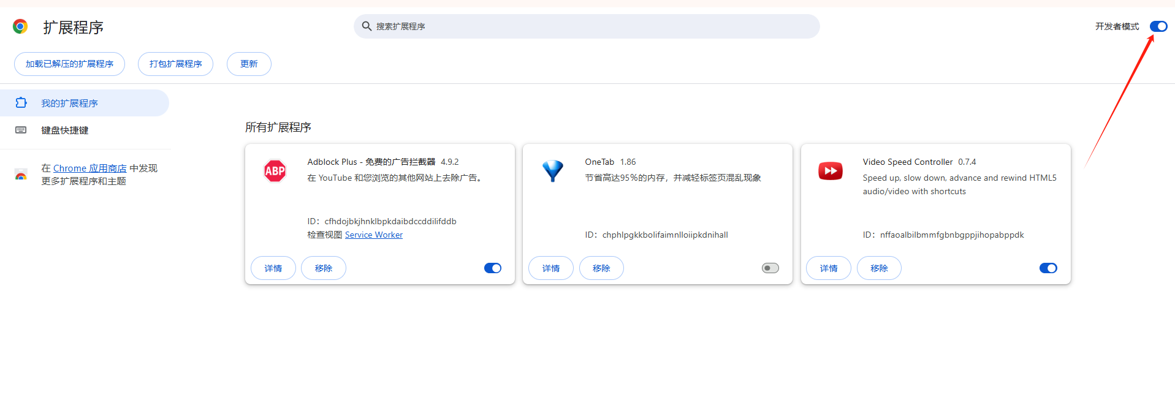Click the Adblock Plus ID cfhdojbkjhnklbpkdaibdccddilifddb
The width and height of the screenshot is (1175, 419).
[390, 221]
